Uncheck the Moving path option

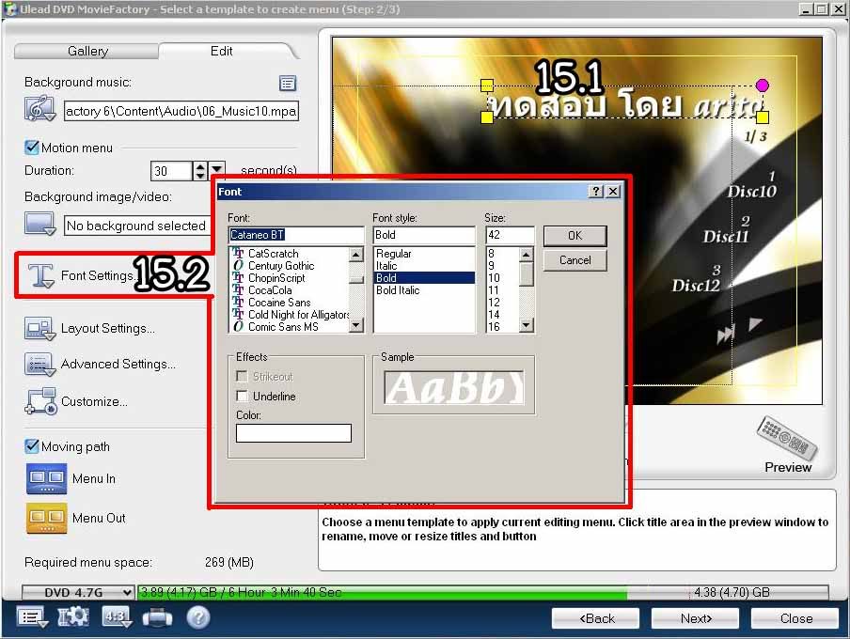31,446
